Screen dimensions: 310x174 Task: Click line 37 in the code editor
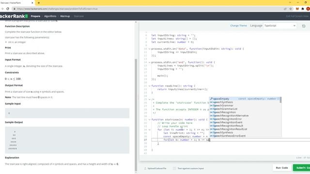(231, 140)
